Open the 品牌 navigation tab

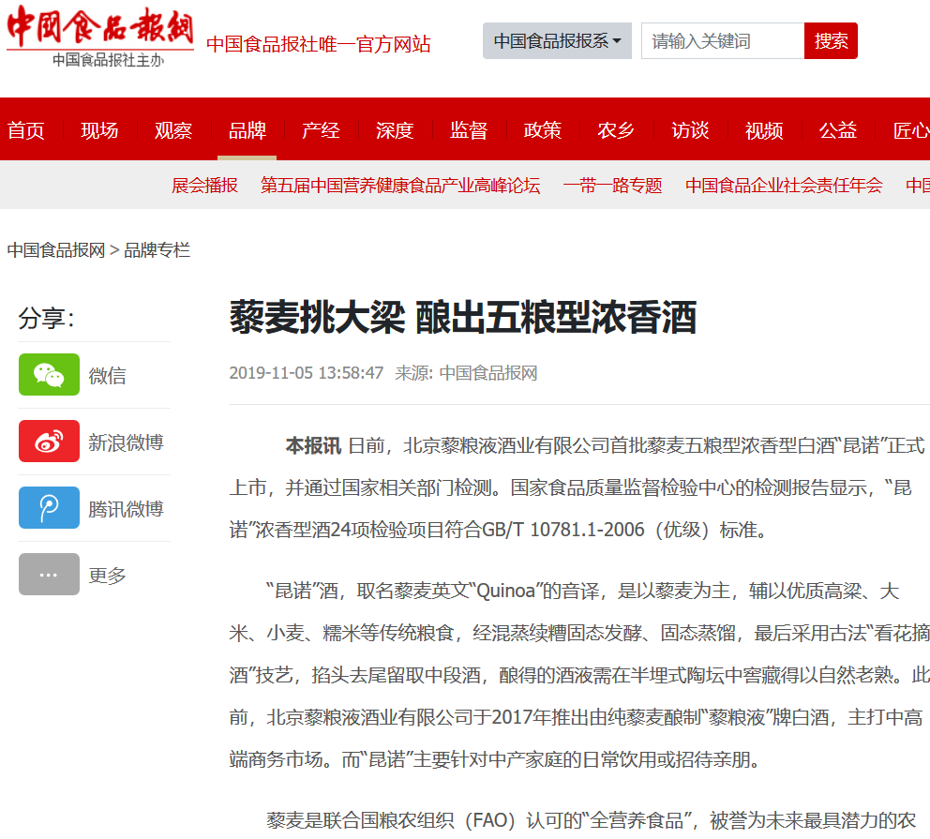[247, 130]
